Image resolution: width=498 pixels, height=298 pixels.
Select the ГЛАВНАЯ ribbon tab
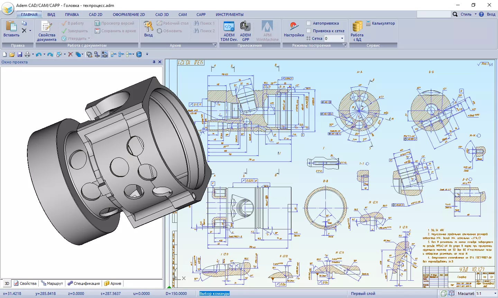click(29, 15)
